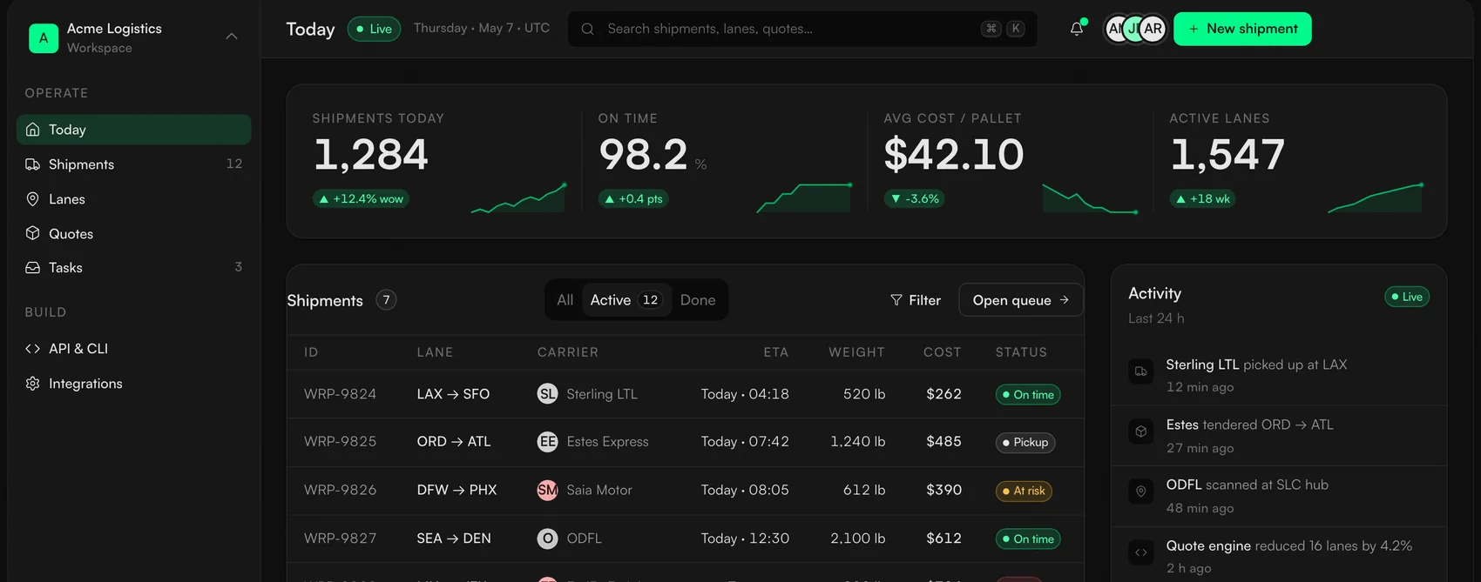Click ODFL carrier avatar
1481x582 pixels.
pos(547,539)
